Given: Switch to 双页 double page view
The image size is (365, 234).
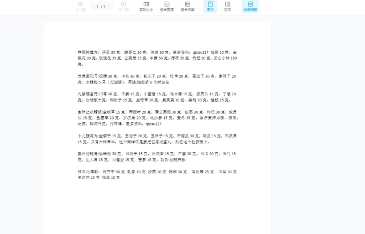Looking at the screenshot, I should pos(227,4).
